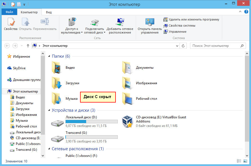Select Локальный диск in navigation tree
Image resolution: width=251 pixels, height=166 pixels.
tap(25, 132)
